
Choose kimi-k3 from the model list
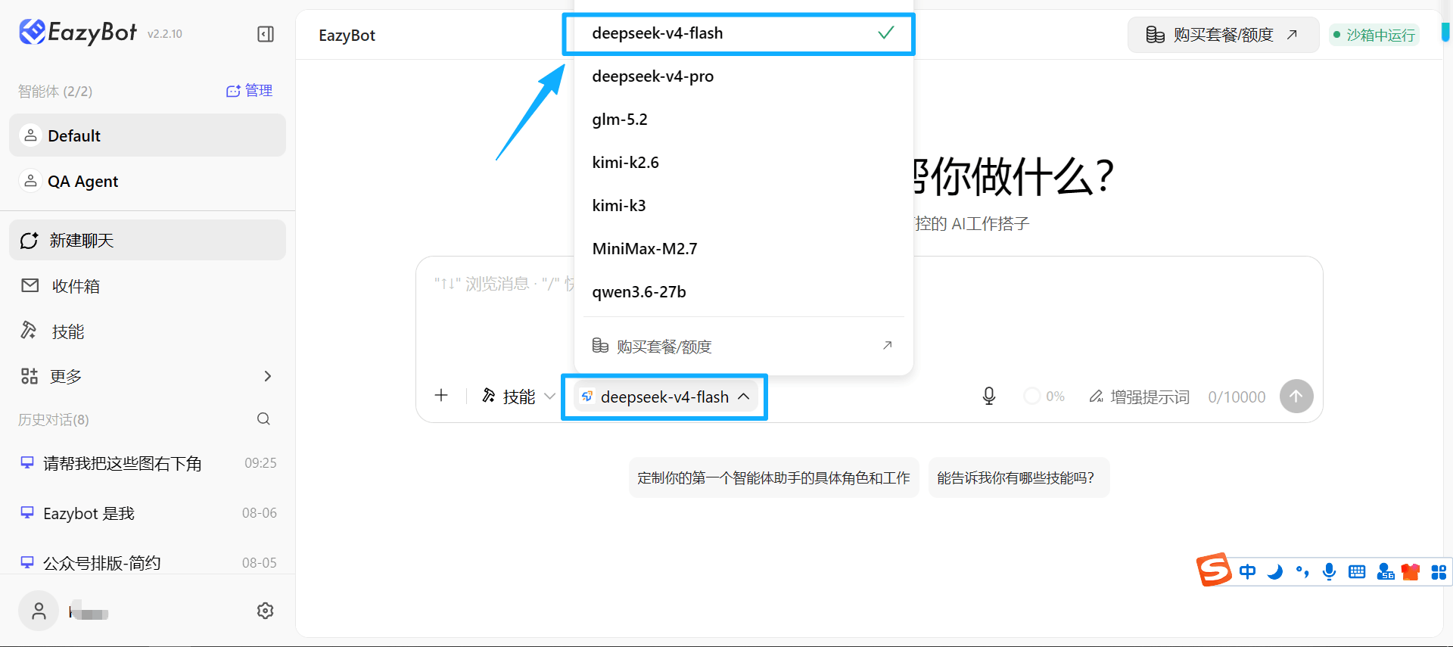tap(743, 206)
